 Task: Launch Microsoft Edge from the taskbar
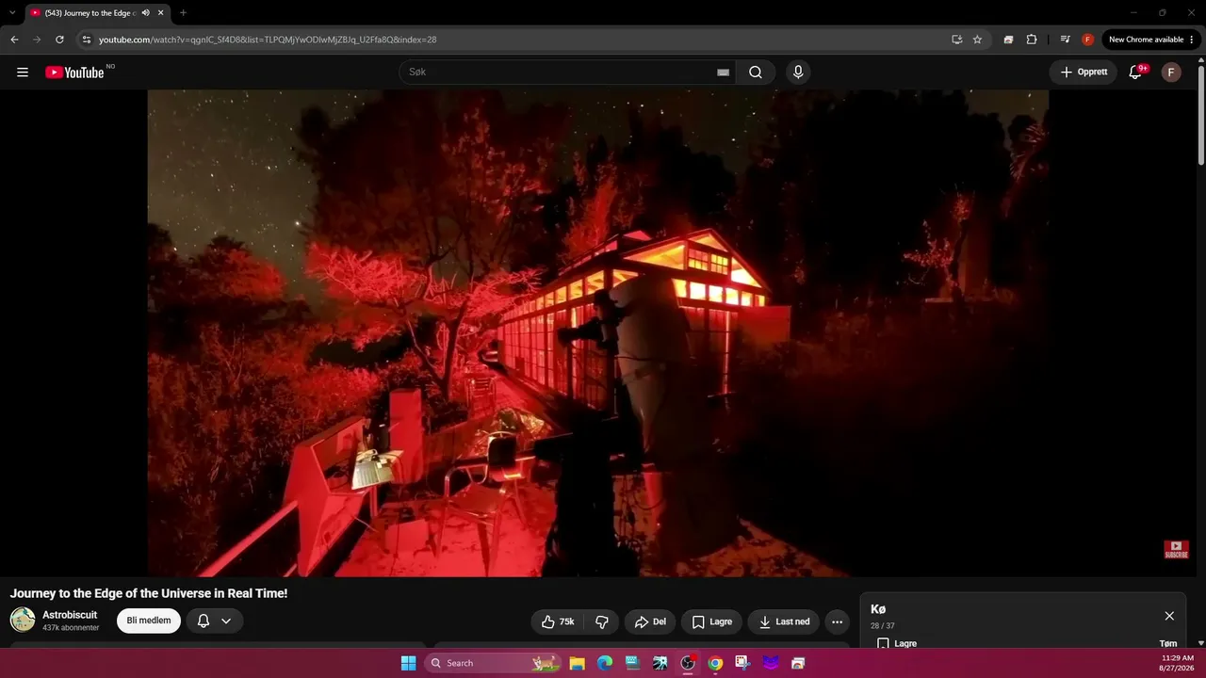point(605,663)
